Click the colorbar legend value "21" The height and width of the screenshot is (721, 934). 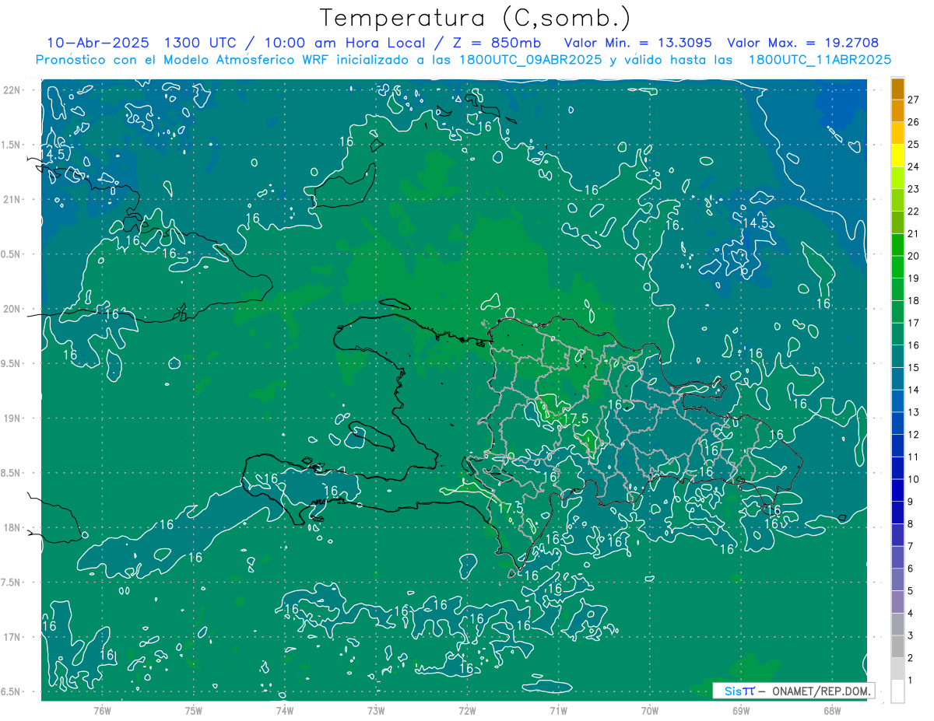click(x=914, y=233)
